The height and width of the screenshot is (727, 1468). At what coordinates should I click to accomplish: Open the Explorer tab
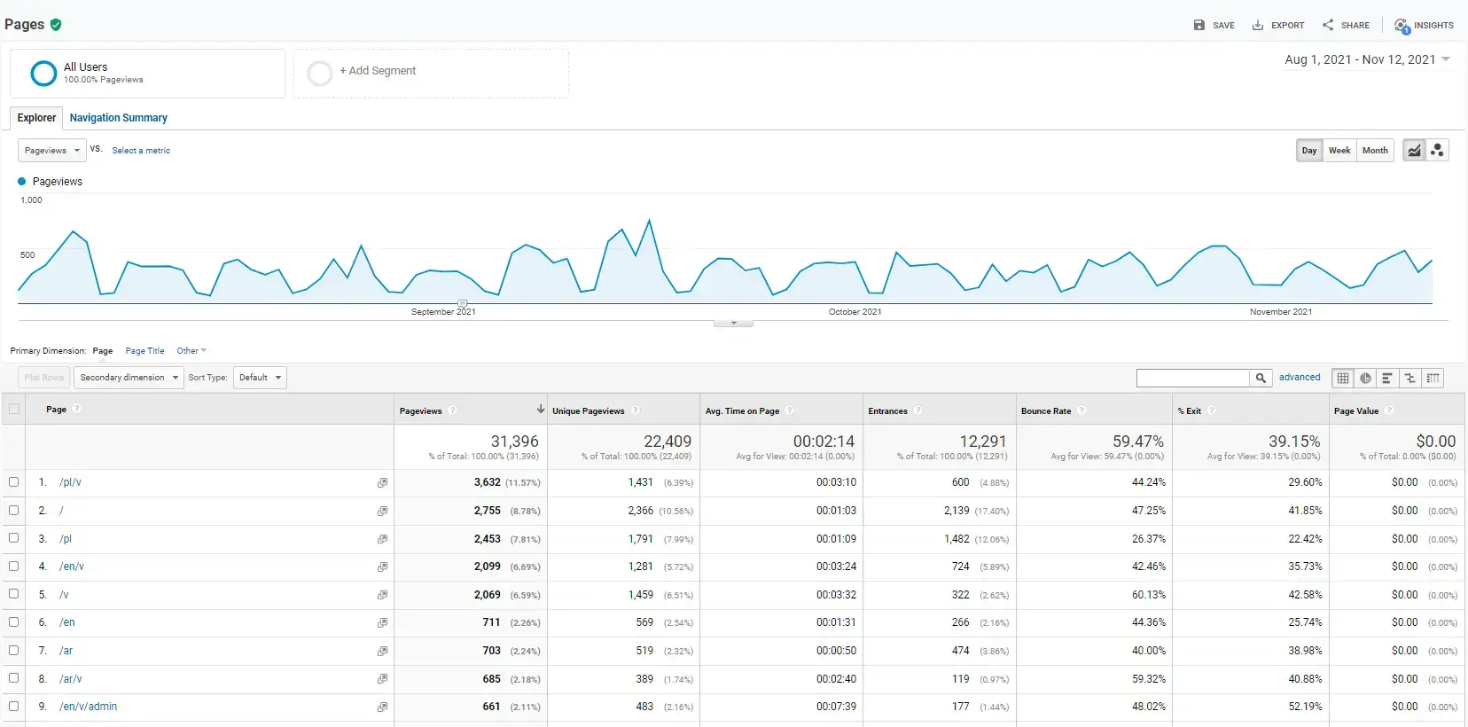[x=36, y=118]
